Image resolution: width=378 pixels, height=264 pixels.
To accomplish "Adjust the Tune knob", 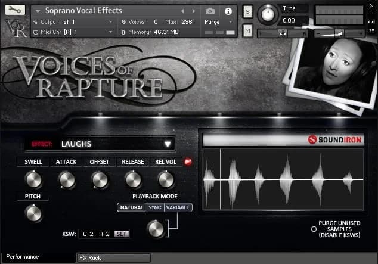I will (268, 14).
